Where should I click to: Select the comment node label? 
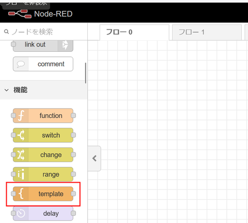tap(51, 64)
